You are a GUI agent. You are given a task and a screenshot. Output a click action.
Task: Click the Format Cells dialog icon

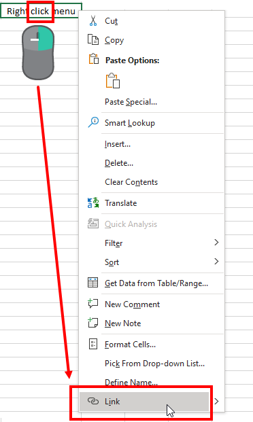[x=93, y=344]
